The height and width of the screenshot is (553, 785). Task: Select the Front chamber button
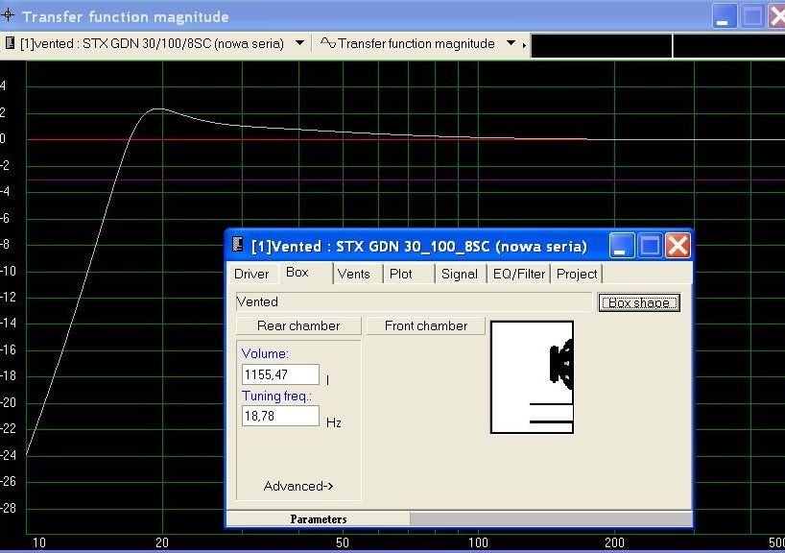[x=426, y=326]
